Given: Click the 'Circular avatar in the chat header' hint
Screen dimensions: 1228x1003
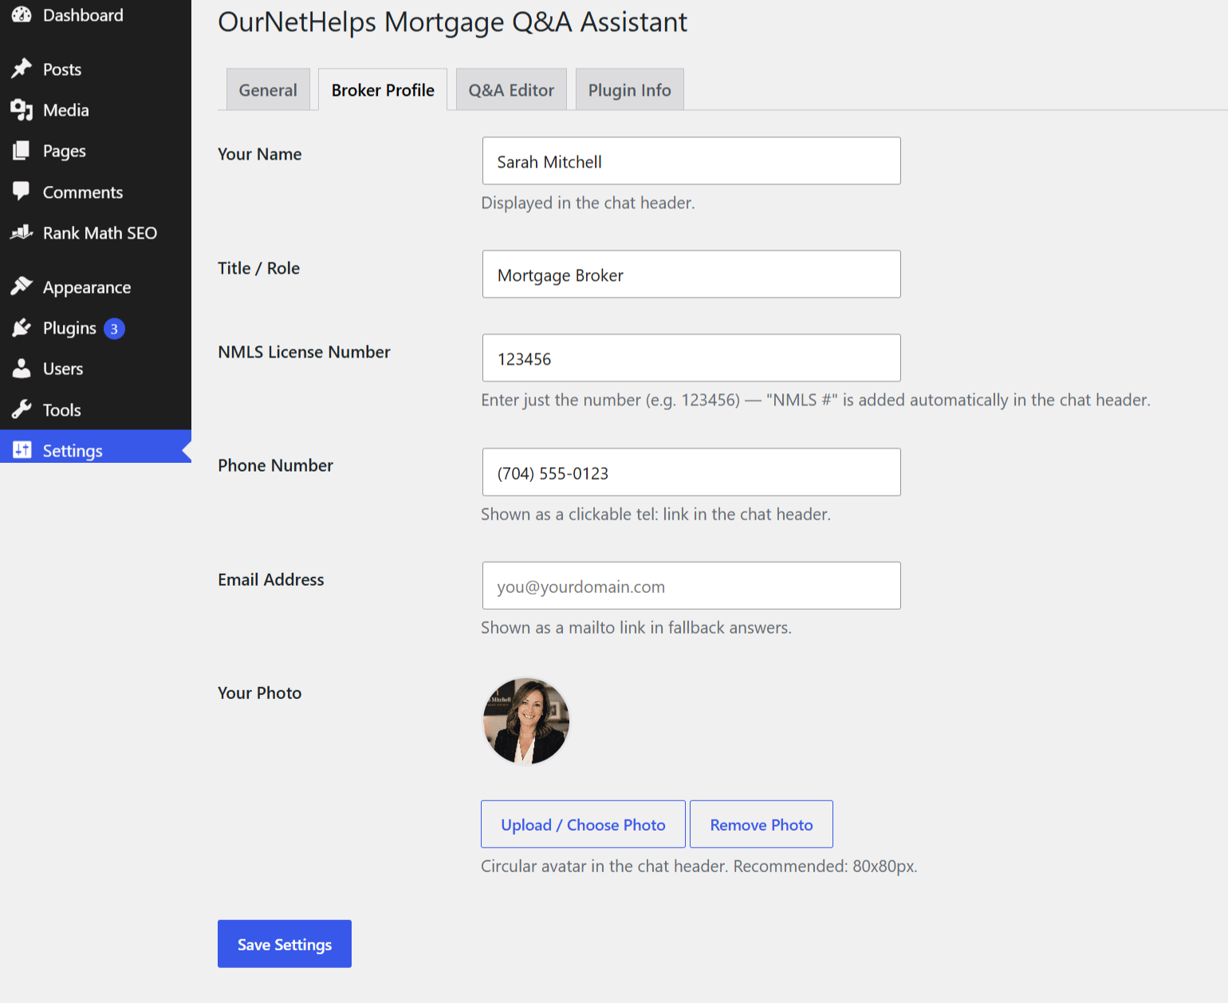Looking at the screenshot, I should 699,866.
